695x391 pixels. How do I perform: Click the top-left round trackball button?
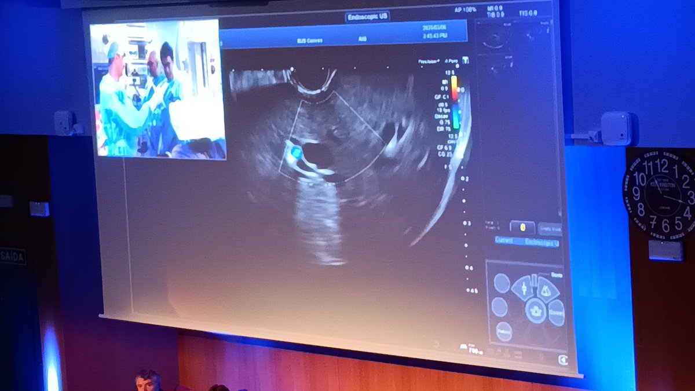pos(502,283)
